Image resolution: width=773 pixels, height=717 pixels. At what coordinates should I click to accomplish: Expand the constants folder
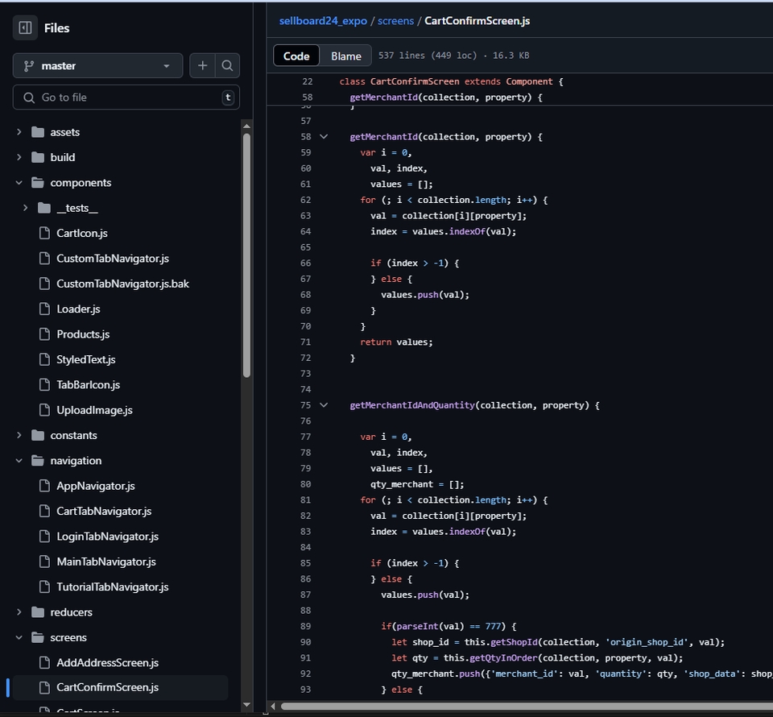(19, 435)
